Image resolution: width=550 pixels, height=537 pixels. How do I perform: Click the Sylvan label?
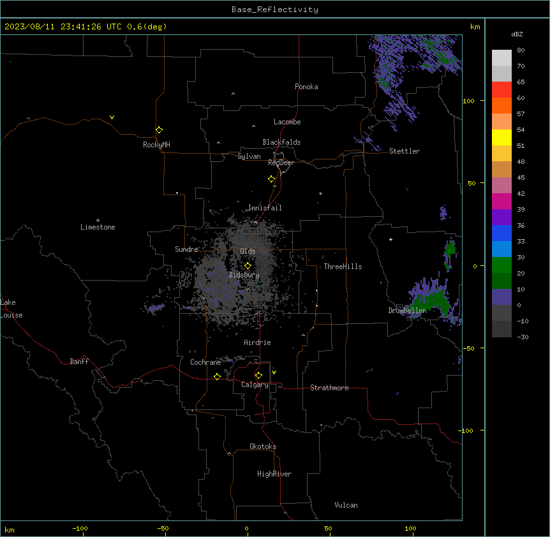click(249, 156)
